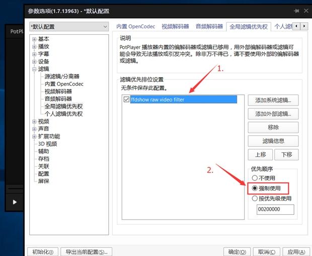Screen dimensions: 312x256
Task: Expand the 扩展功能 tree node
Action: tap(34, 137)
